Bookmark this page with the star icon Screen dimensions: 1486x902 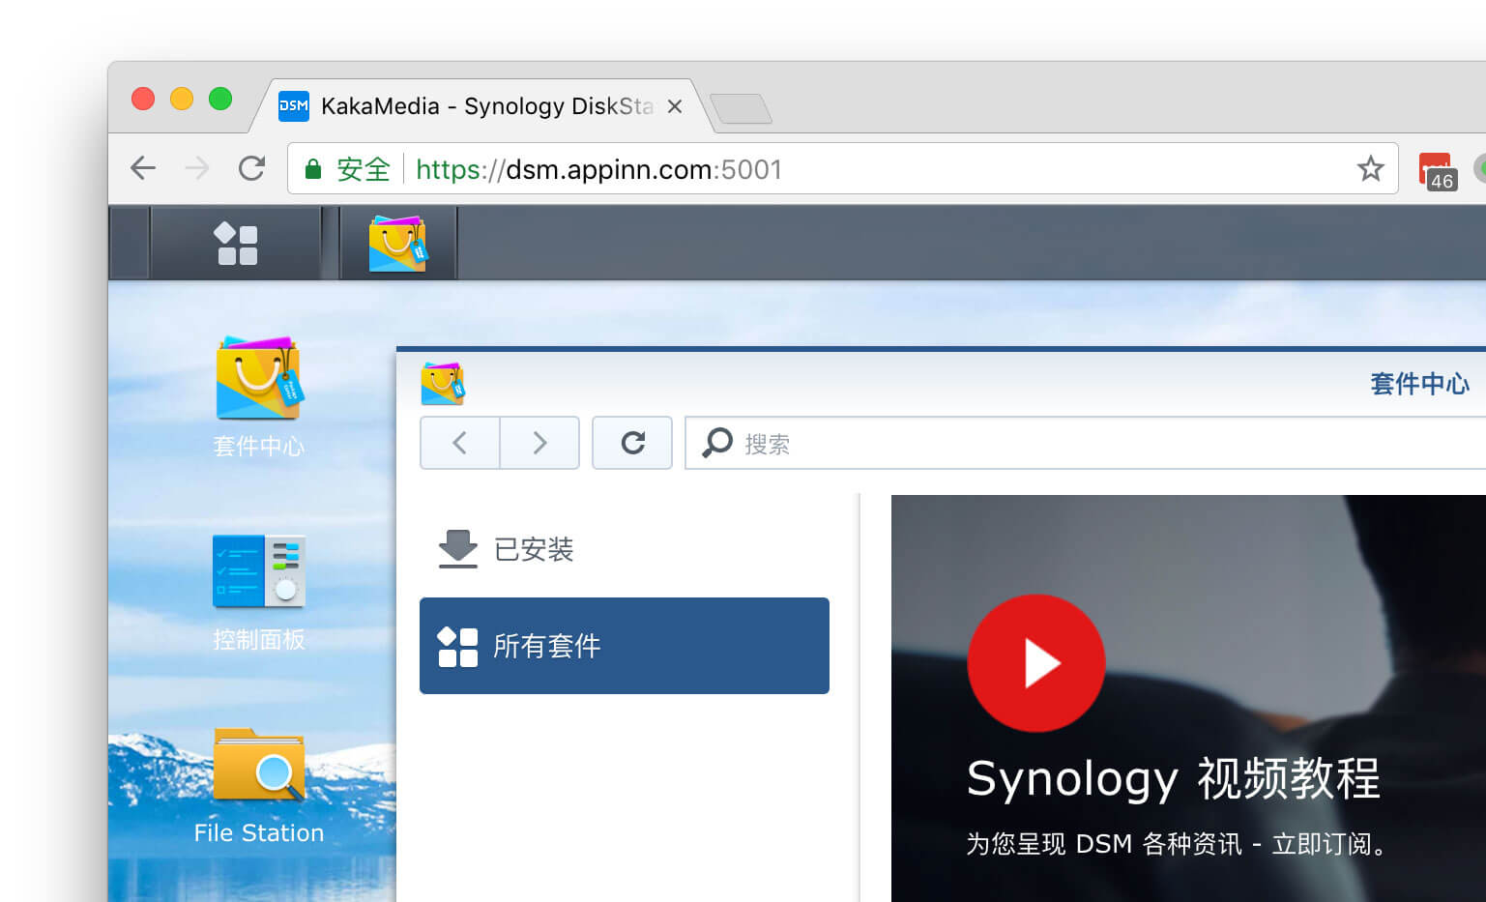coord(1370,168)
